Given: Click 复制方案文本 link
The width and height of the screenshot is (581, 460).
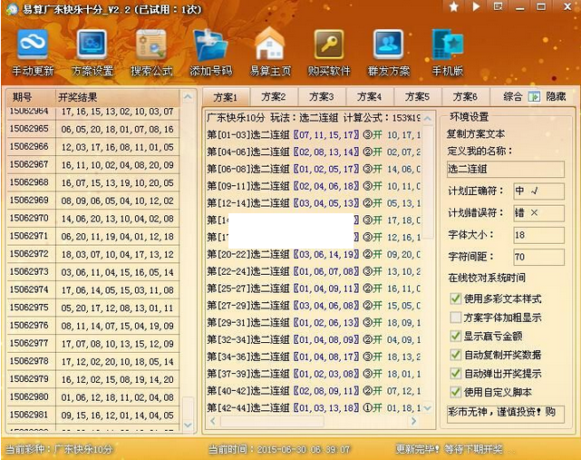Looking at the screenshot, I should [476, 134].
